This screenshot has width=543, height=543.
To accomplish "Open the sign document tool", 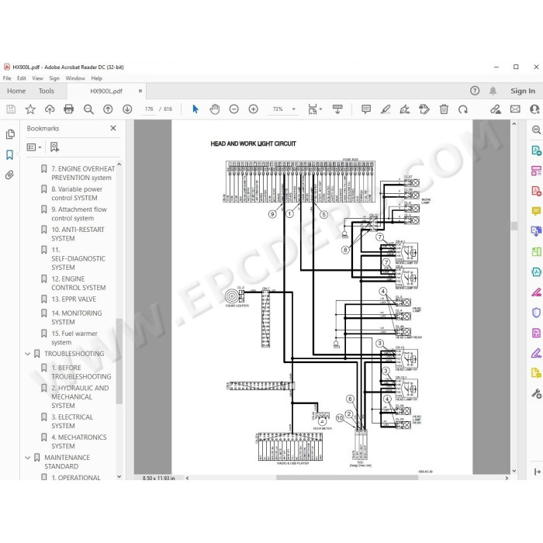I will [404, 109].
